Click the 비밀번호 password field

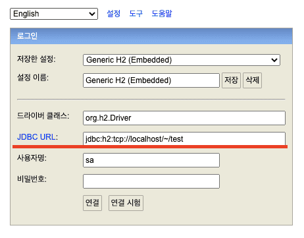pos(151,181)
